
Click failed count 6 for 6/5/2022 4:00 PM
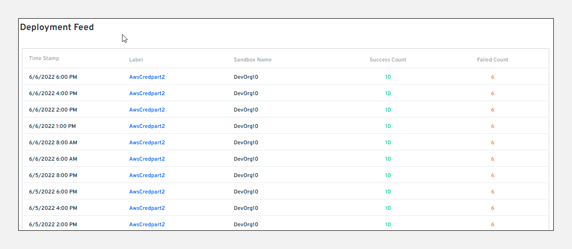pos(493,208)
